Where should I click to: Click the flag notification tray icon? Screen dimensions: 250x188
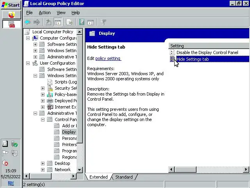(5, 153)
